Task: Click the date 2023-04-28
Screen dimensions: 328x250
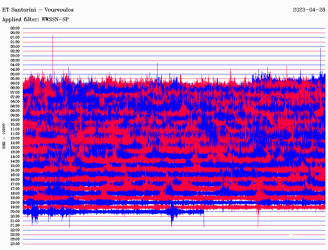Action: pyautogui.click(x=309, y=10)
